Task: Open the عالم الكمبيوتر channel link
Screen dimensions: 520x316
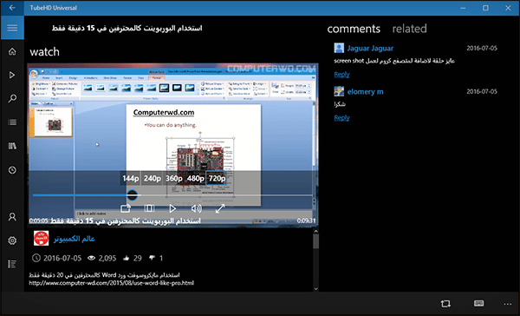Action: pyautogui.click(x=75, y=239)
